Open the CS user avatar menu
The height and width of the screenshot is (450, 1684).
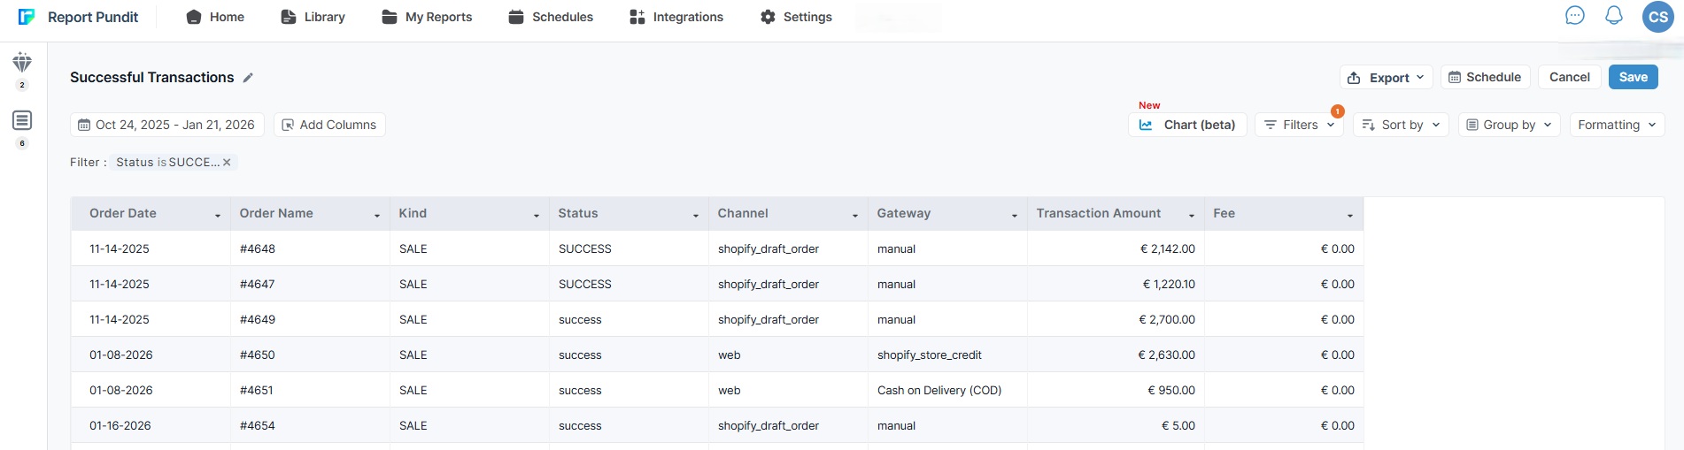pos(1657,17)
